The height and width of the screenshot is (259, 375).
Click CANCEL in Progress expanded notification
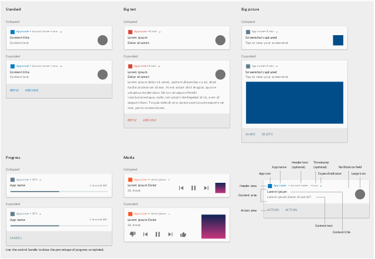pos(16,238)
